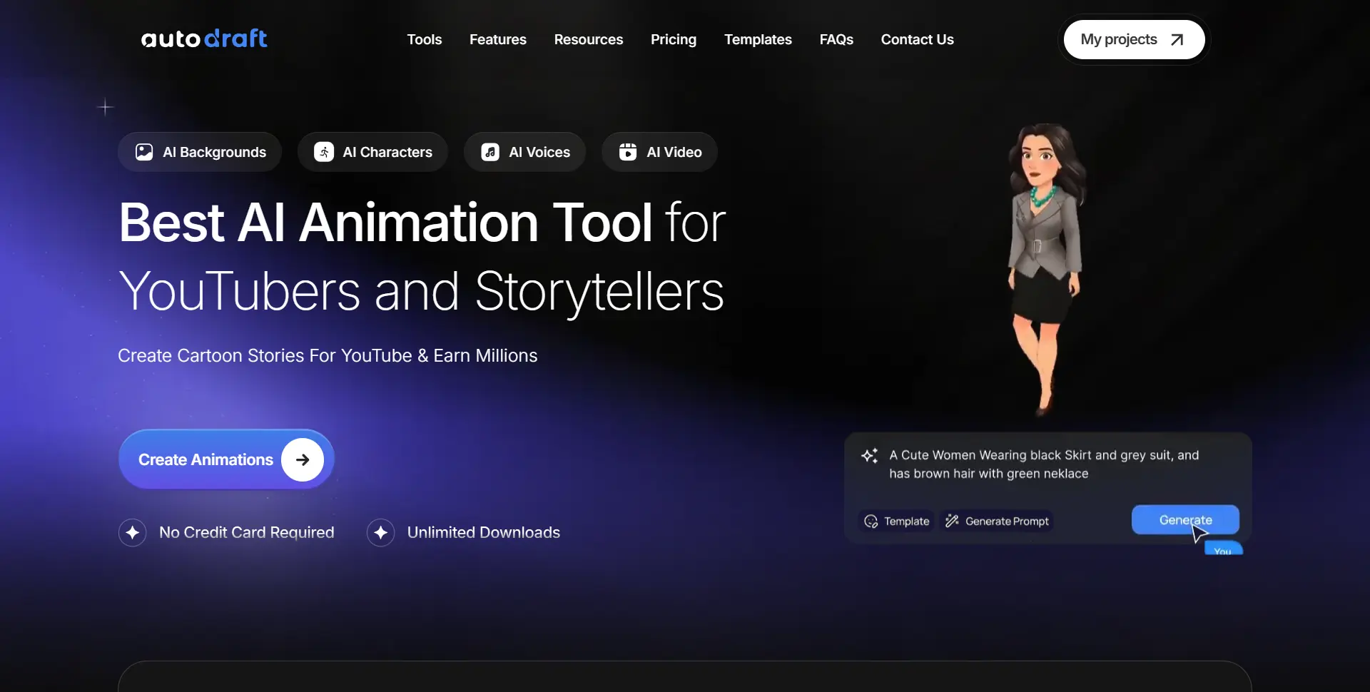The width and height of the screenshot is (1370, 692).
Task: Click the AI Characters running figure icon
Action: tap(324, 152)
